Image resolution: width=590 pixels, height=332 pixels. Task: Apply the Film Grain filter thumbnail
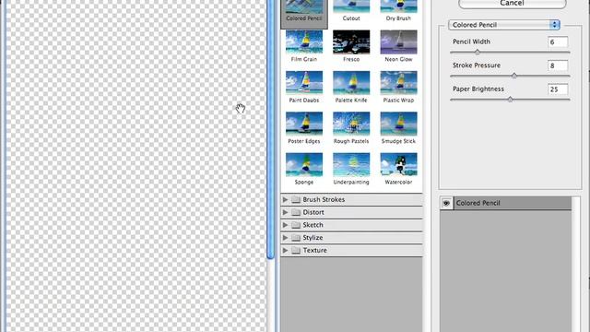click(x=304, y=42)
